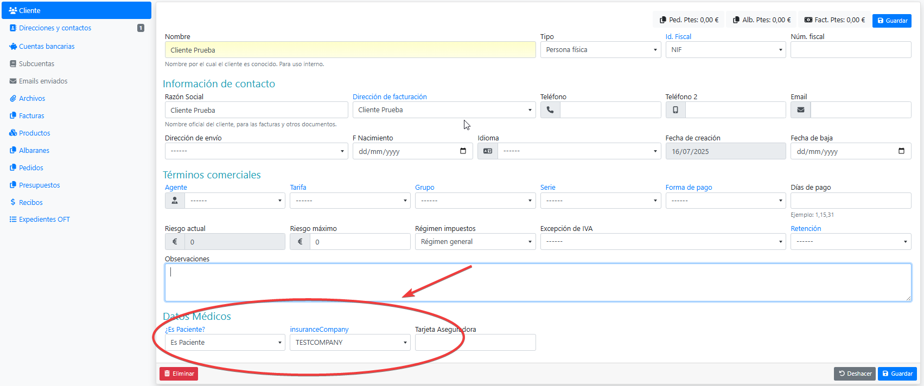Open the Facturas sidebar item
Screen dimensions: 924x386
click(x=31, y=116)
